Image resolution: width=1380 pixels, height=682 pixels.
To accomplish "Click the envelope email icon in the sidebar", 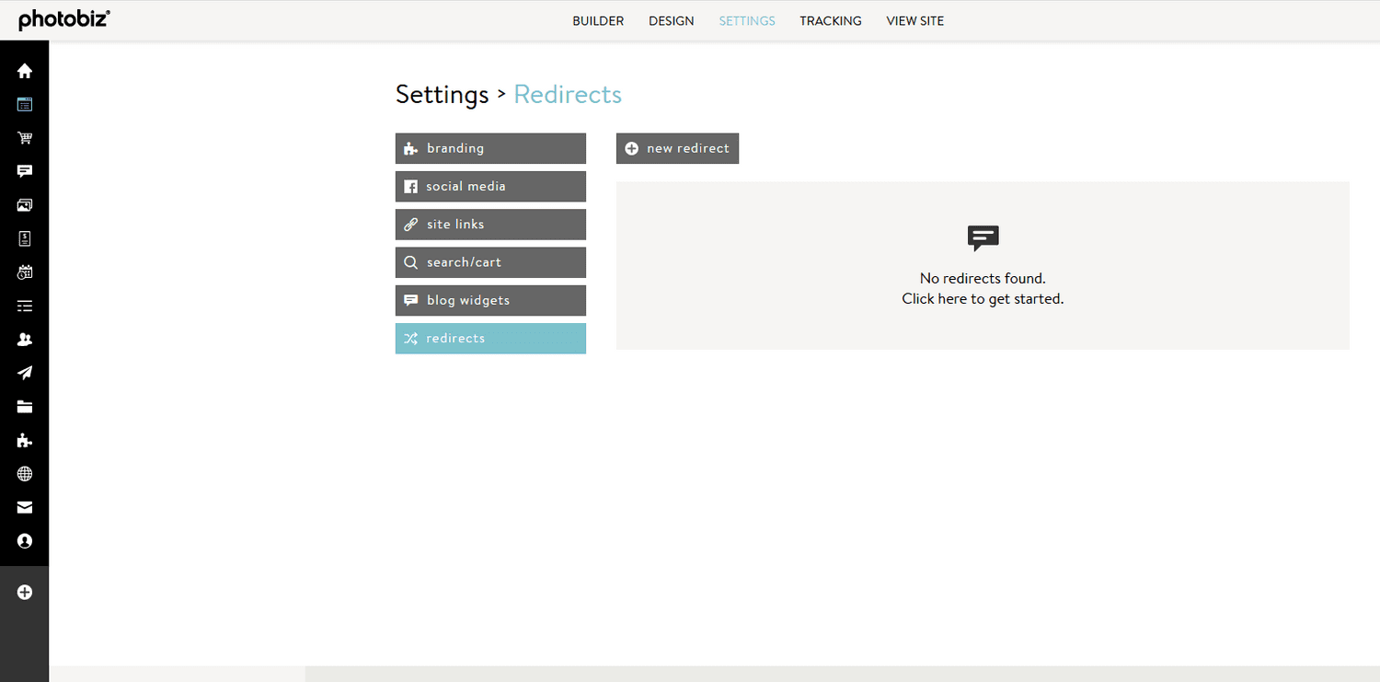I will pos(25,507).
